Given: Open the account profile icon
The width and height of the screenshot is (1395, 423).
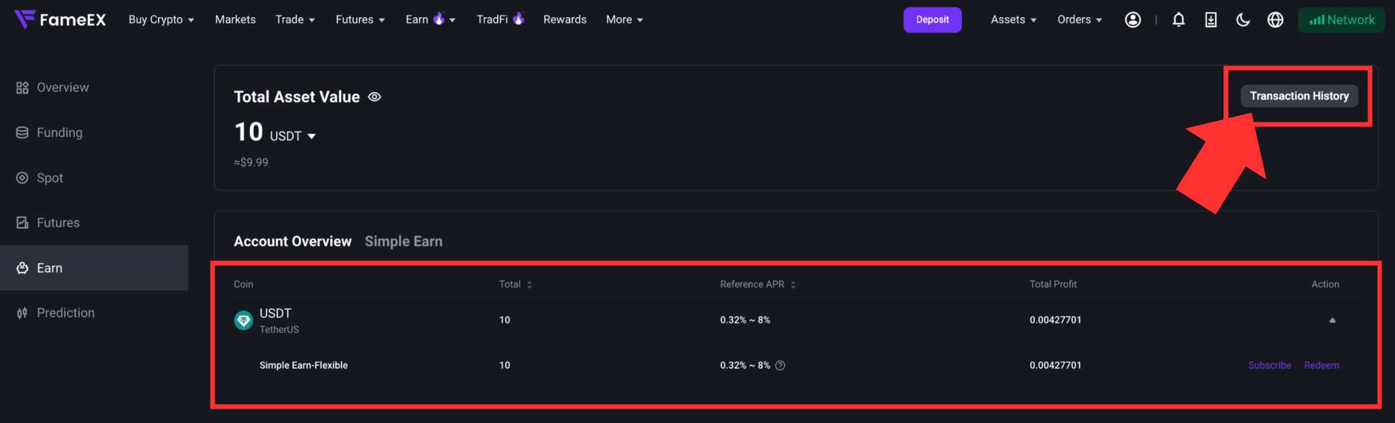Looking at the screenshot, I should [x=1133, y=20].
